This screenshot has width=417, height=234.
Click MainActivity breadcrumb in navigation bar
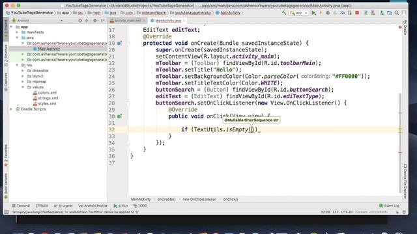pyautogui.click(x=228, y=13)
